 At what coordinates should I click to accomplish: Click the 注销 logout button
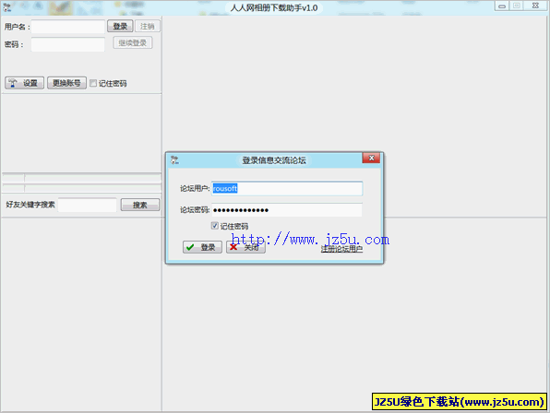tap(148, 26)
